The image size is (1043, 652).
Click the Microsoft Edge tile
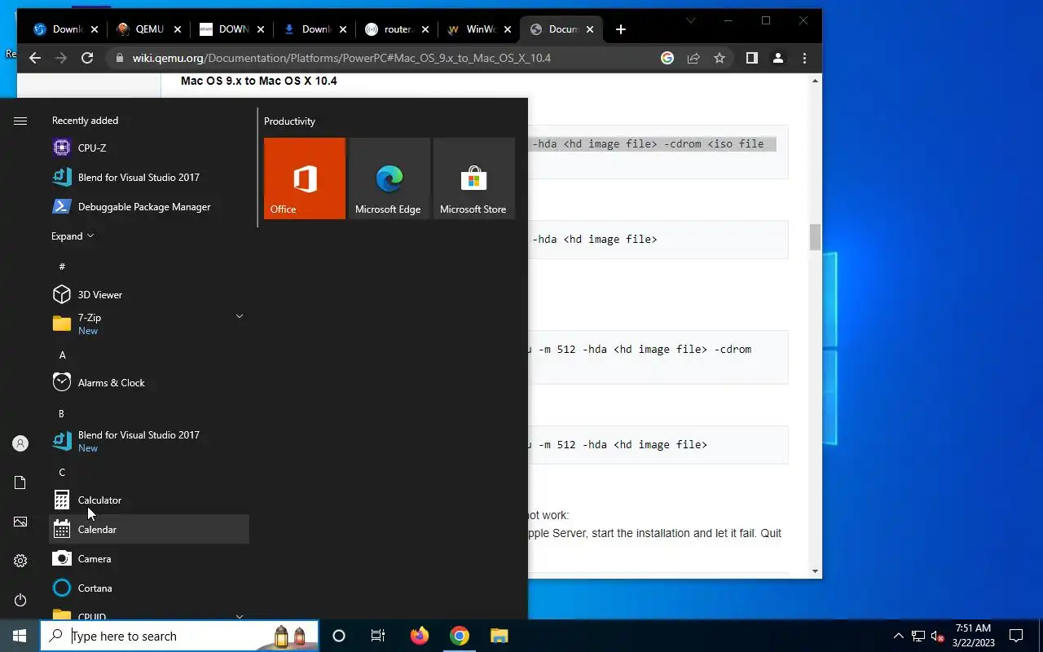[x=389, y=178]
